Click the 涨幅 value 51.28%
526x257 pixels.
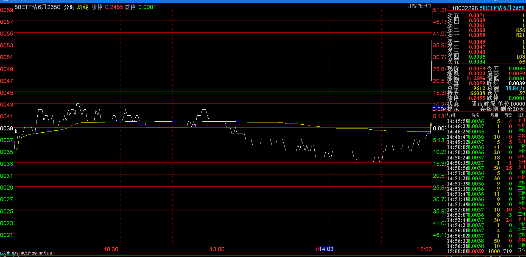(476, 79)
